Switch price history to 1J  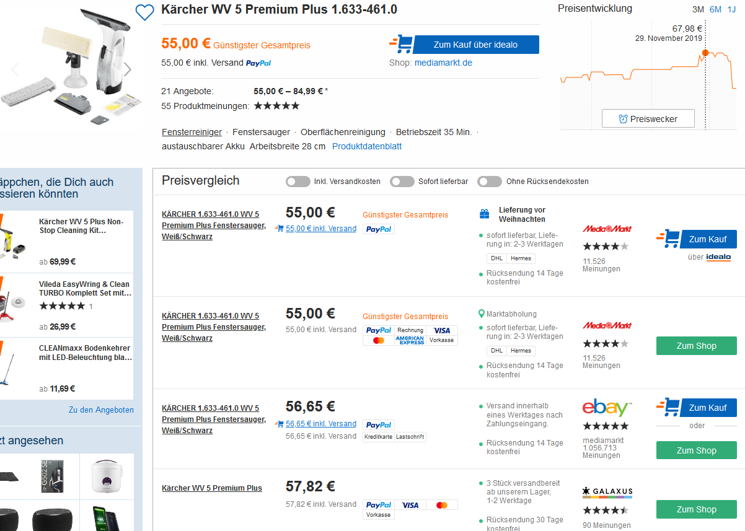click(731, 9)
